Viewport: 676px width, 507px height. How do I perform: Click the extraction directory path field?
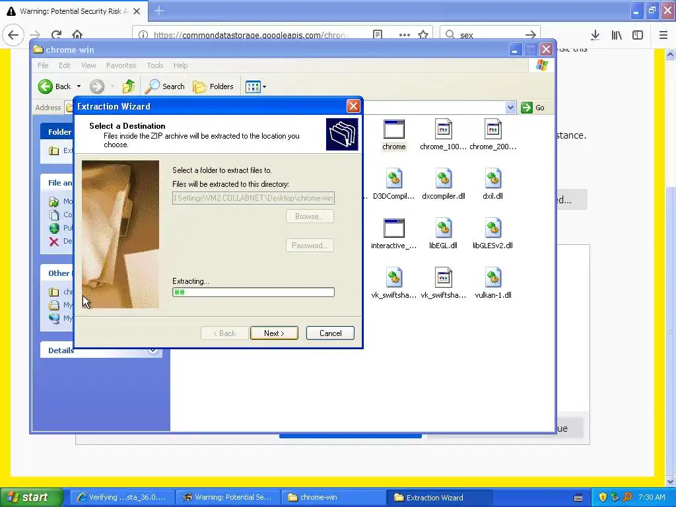[253, 198]
